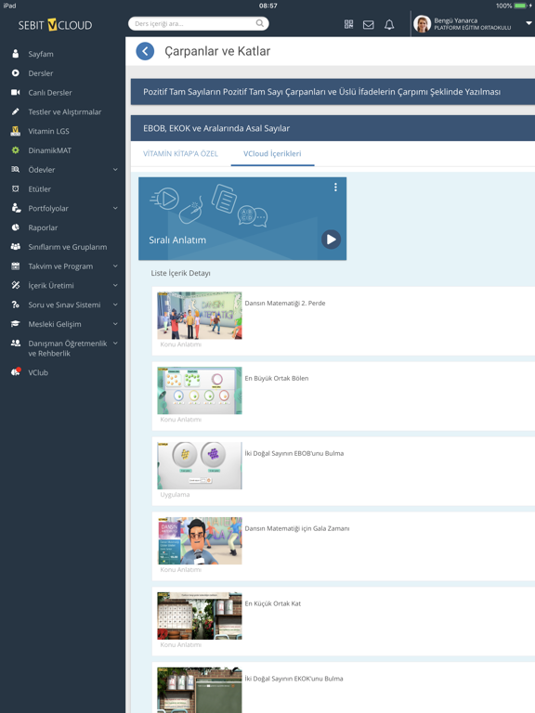Screen dimensions: 535x713
Task: Open user profile dropdown arrow
Action: pyautogui.click(x=528, y=23)
